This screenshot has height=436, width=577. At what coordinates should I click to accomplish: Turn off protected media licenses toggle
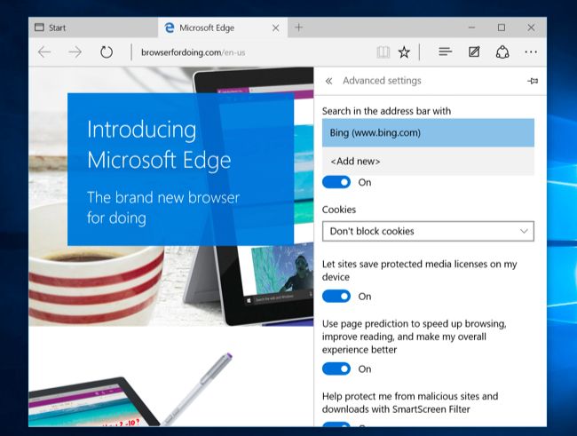336,297
